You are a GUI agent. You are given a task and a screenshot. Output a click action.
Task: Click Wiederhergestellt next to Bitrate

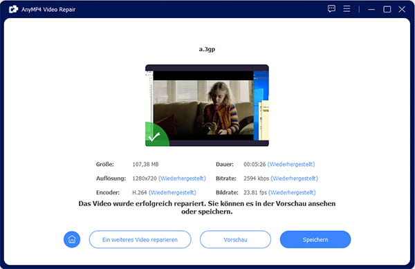294,178
